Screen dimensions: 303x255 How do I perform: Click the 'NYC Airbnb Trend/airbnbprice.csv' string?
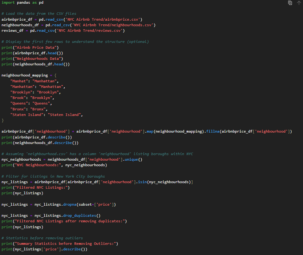coord(103,19)
